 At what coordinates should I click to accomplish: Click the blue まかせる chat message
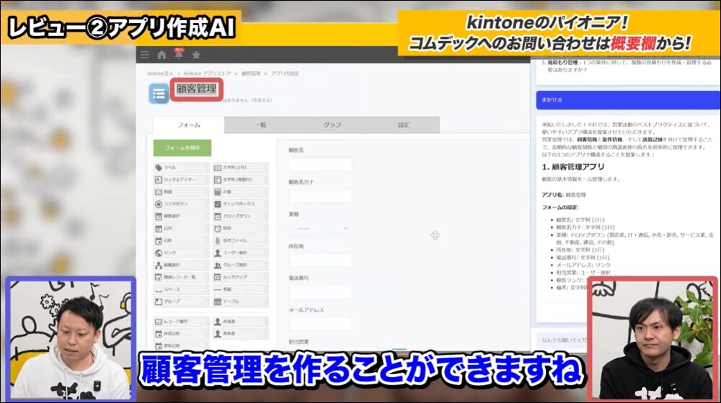(x=628, y=99)
